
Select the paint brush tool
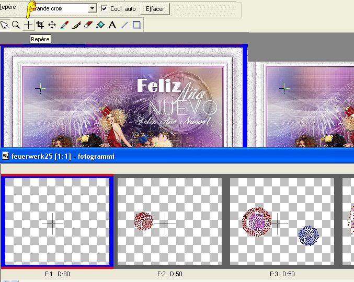[76, 25]
